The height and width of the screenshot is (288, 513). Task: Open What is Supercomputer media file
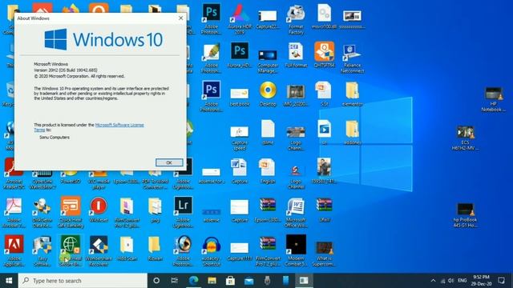pyautogui.click(x=324, y=254)
